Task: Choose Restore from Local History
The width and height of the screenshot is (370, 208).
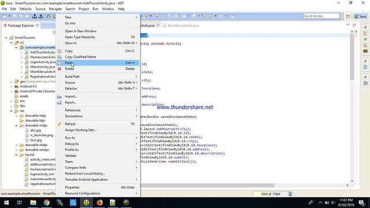Action: 98,173
